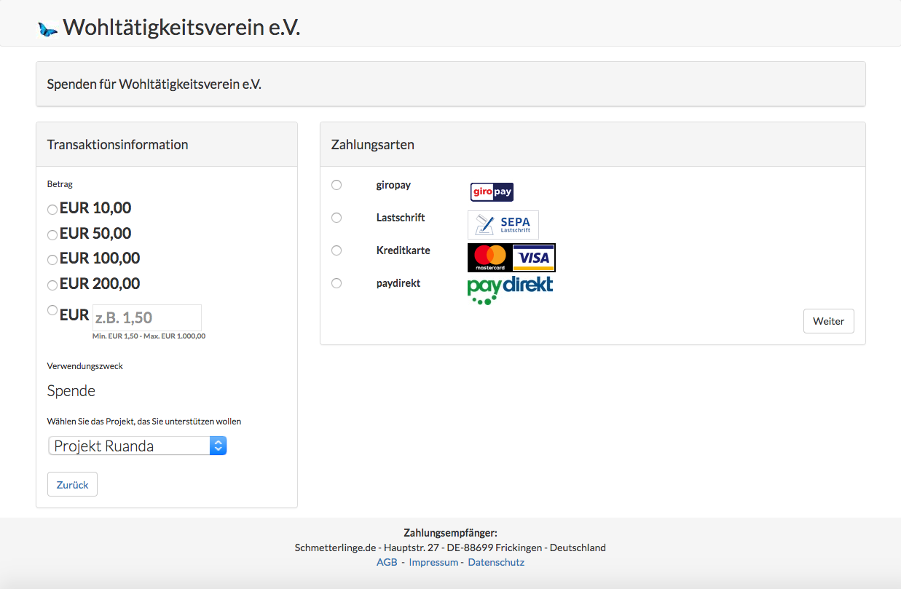Click the paydirekt logo
Screen dimensions: 901x589
(510, 289)
